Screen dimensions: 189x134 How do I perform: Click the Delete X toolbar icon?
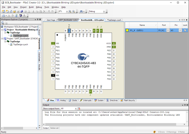44,11
